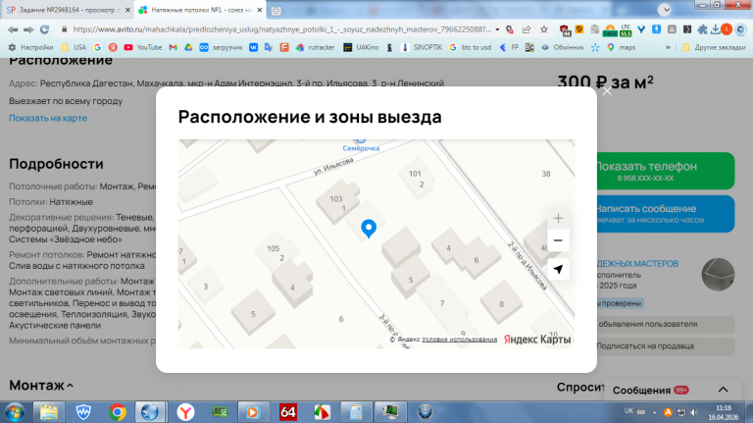This screenshot has width=753, height=423.
Task: Open the seller name link ДЕЖНЫХ МАСТЕРОВ
Action: pos(637,263)
